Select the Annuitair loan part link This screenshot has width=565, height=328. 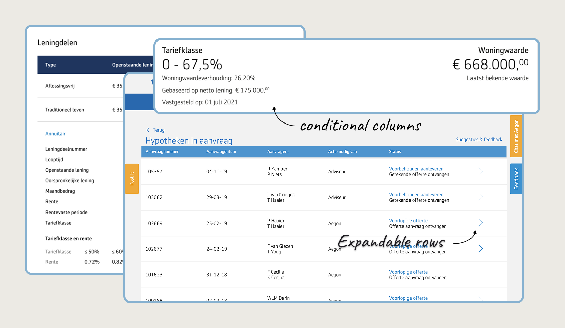pos(55,134)
